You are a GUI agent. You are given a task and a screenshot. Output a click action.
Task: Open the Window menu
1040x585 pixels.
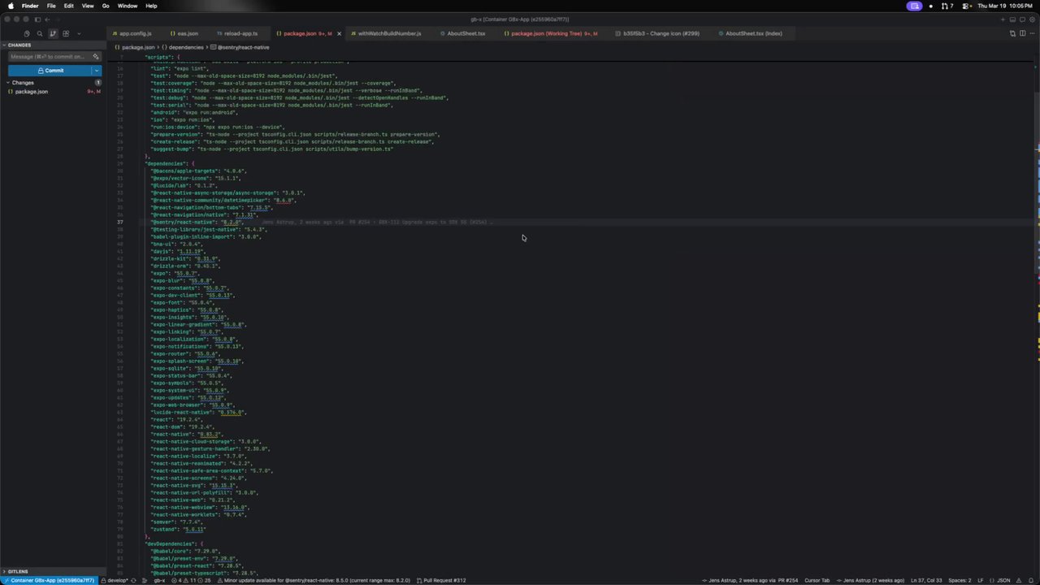tap(128, 6)
